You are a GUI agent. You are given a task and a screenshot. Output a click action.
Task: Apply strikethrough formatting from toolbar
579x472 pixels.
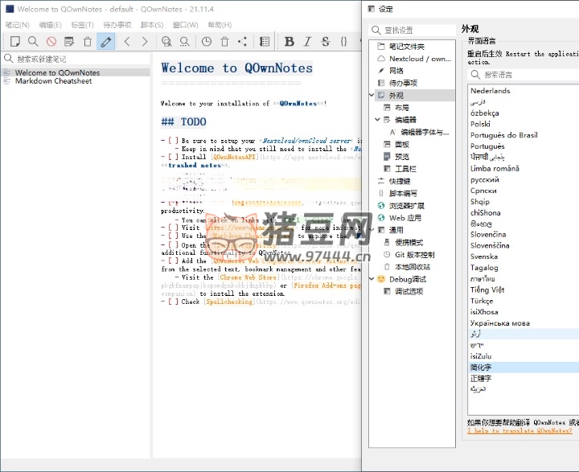325,41
